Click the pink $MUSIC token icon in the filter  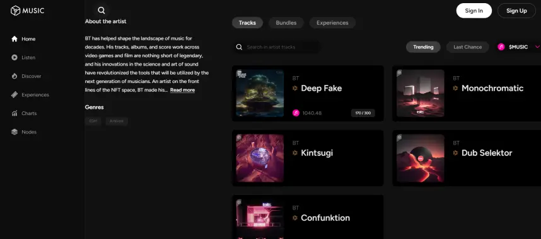point(501,47)
